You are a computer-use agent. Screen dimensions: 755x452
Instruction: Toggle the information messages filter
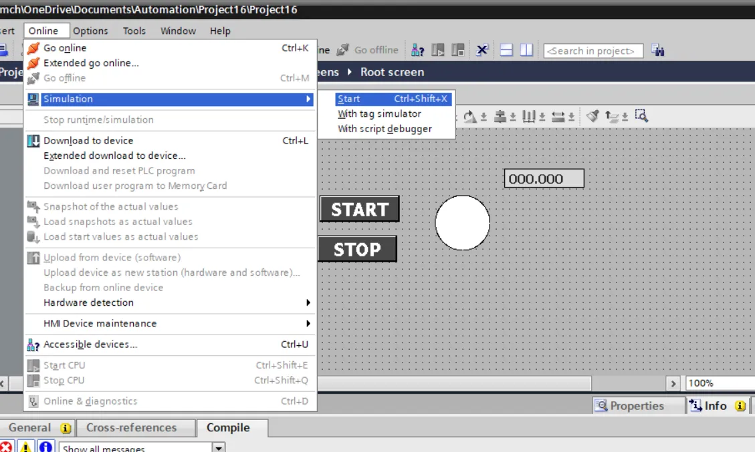click(x=45, y=446)
